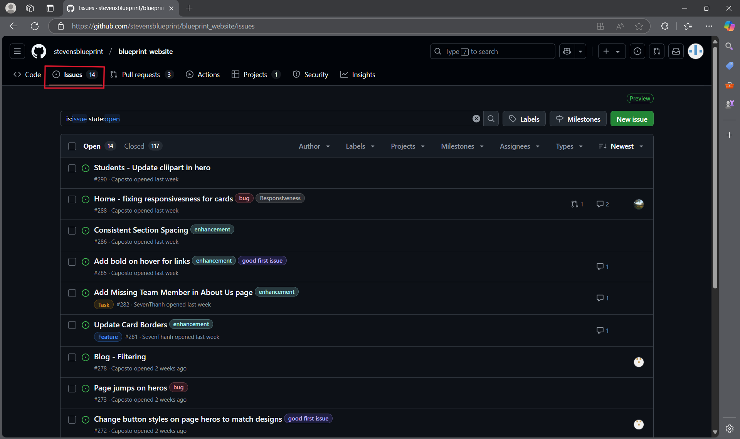Select Blog - Filtering issue checkbox
The image size is (740, 439).
(72, 357)
